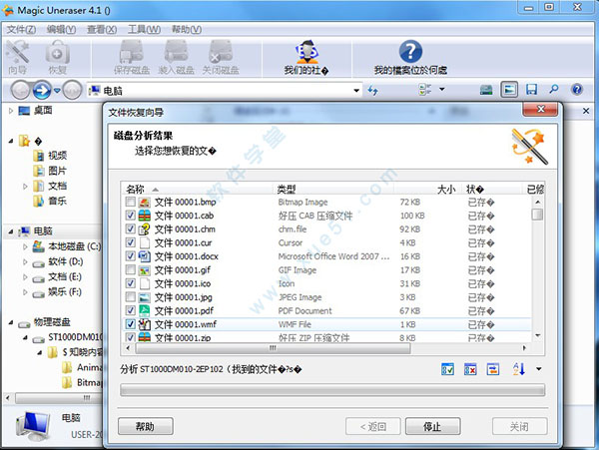Click the analysis progress bar in wizard
Screen dimensions: 599x450
pos(332,390)
